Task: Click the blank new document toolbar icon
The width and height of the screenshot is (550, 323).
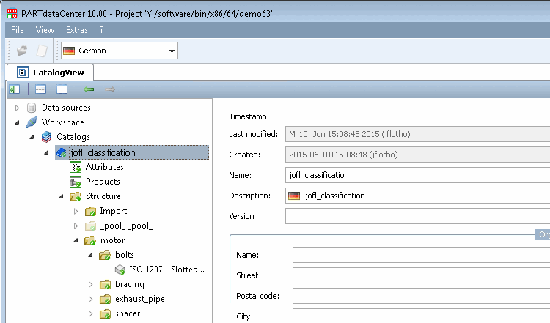Action: (x=43, y=51)
